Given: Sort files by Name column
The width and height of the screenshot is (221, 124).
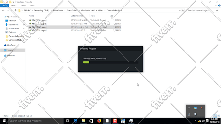Looking at the screenshot, I should point(31,16).
